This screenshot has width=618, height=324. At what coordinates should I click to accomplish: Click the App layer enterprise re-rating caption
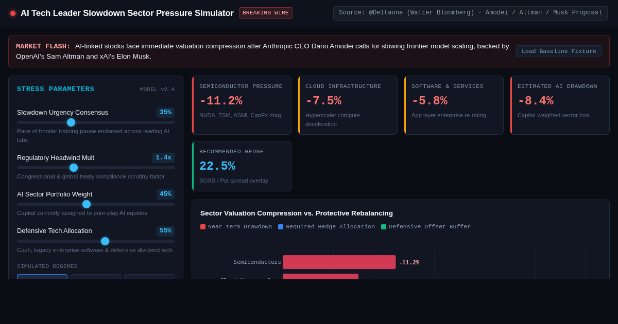tap(449, 115)
